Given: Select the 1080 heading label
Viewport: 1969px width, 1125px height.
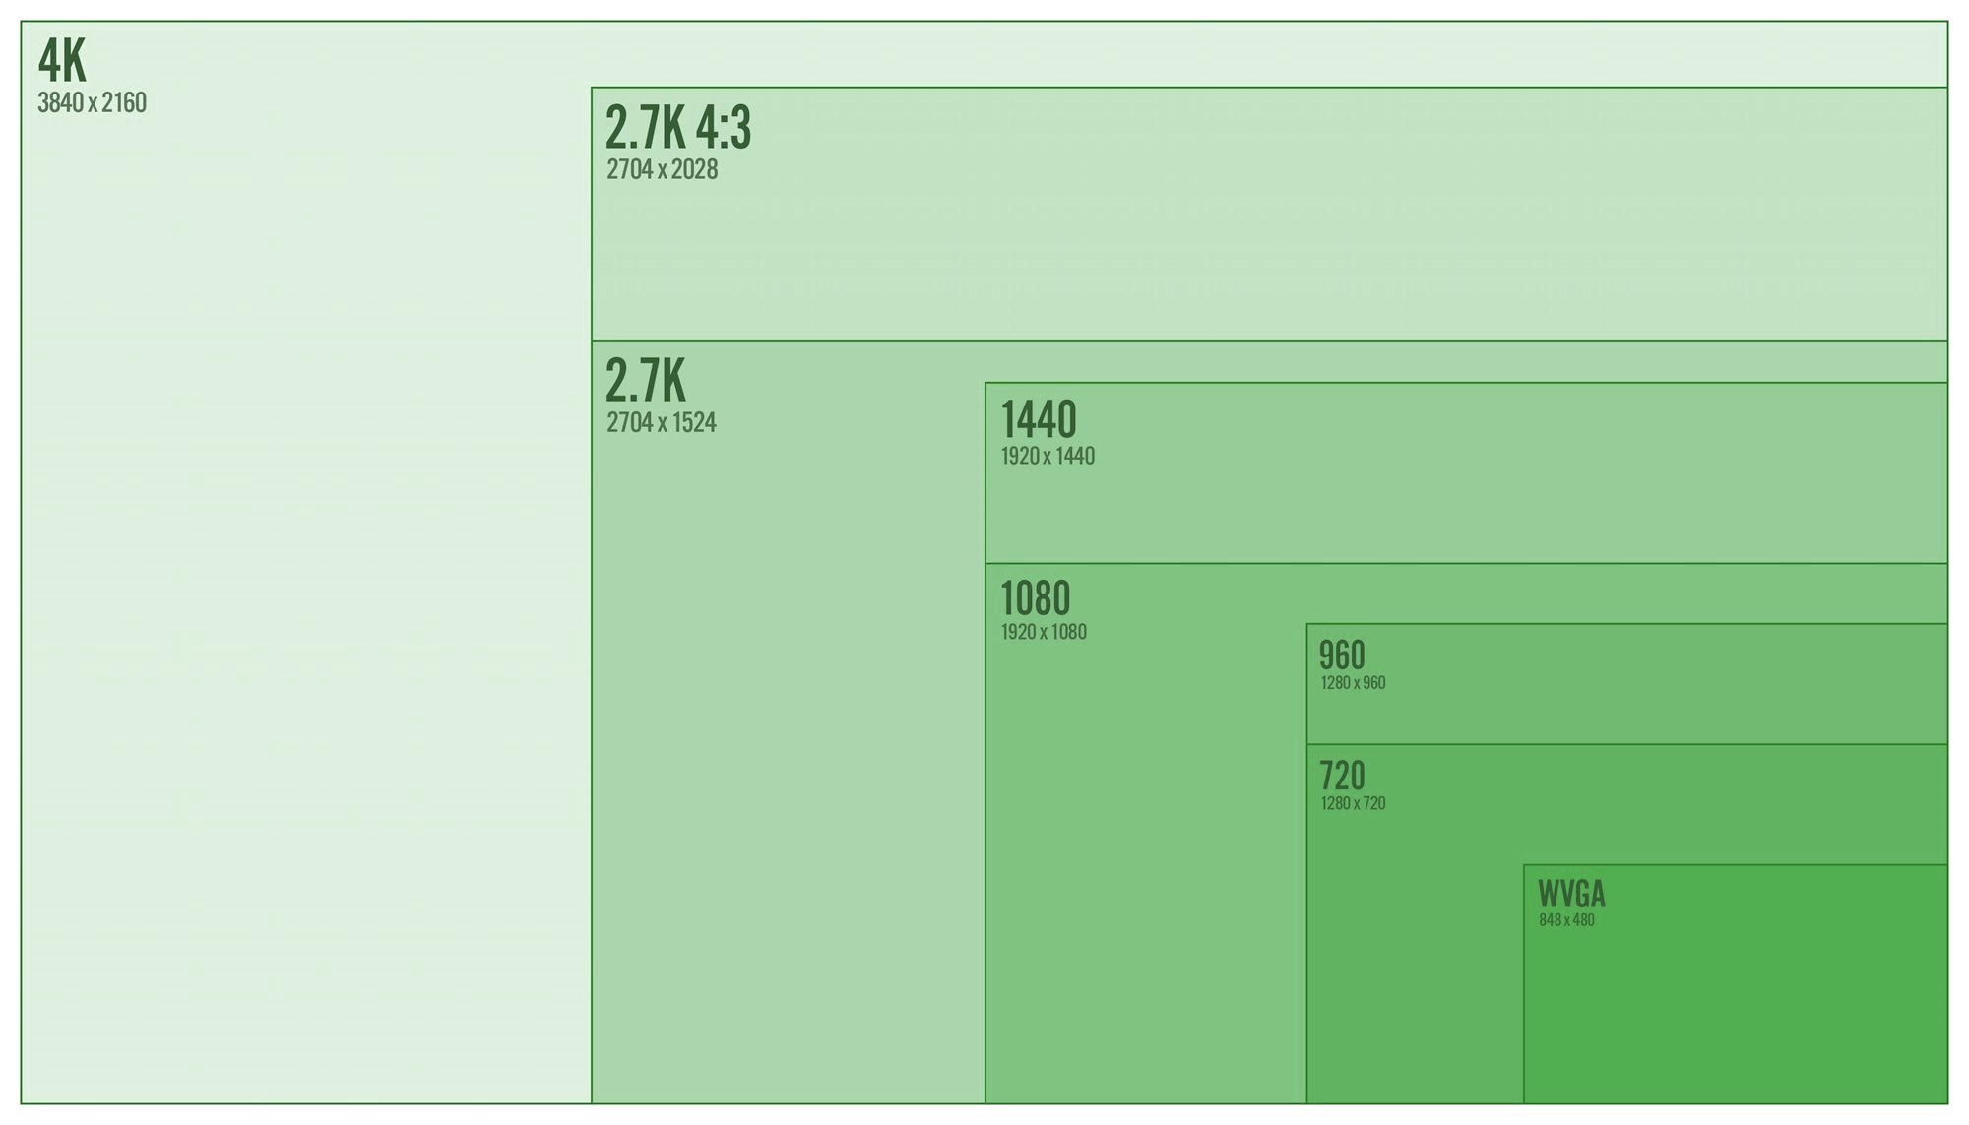Looking at the screenshot, I should tap(1035, 597).
